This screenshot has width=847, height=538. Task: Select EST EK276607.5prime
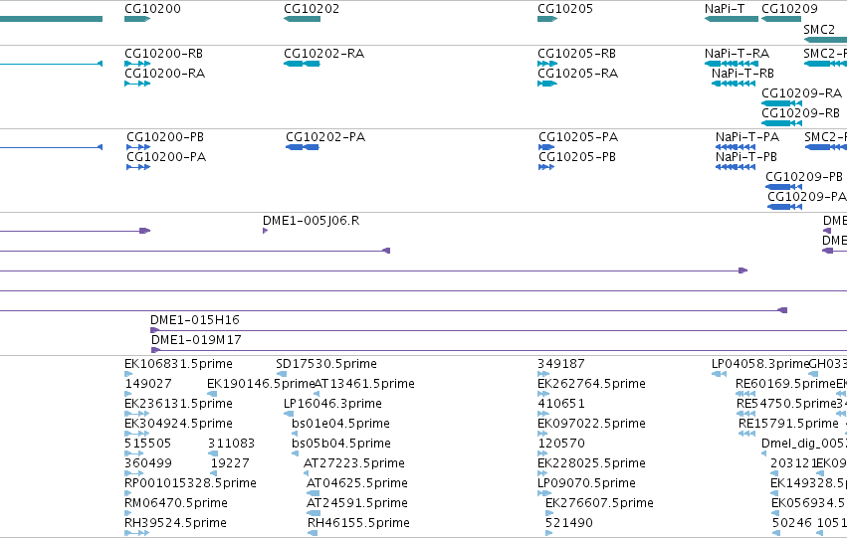point(599,503)
